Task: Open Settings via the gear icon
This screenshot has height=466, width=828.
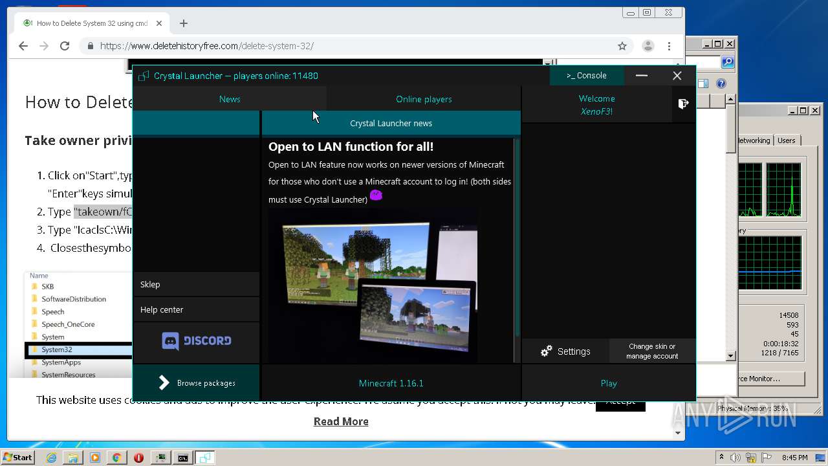Action: 547,351
